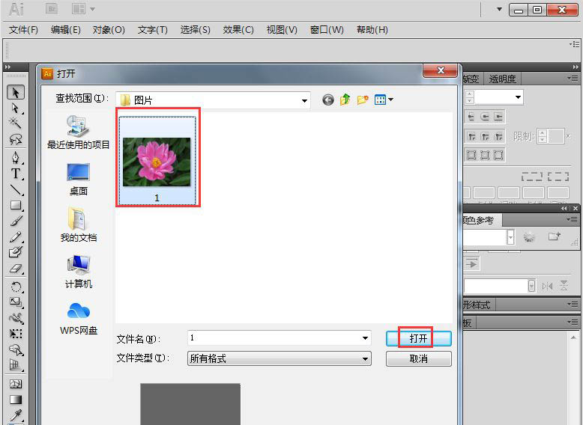Launch Adobe Bridge from title bar
Image resolution: width=583 pixels, height=425 pixels.
click(52, 9)
